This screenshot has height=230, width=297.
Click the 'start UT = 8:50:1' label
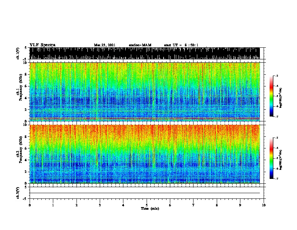pyautogui.click(x=181, y=45)
